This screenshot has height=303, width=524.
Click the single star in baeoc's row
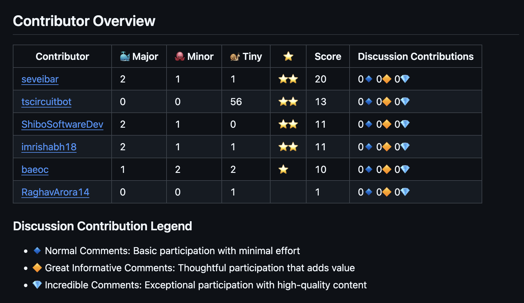click(x=283, y=169)
